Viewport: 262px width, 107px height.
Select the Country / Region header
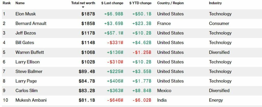[x=170, y=3]
